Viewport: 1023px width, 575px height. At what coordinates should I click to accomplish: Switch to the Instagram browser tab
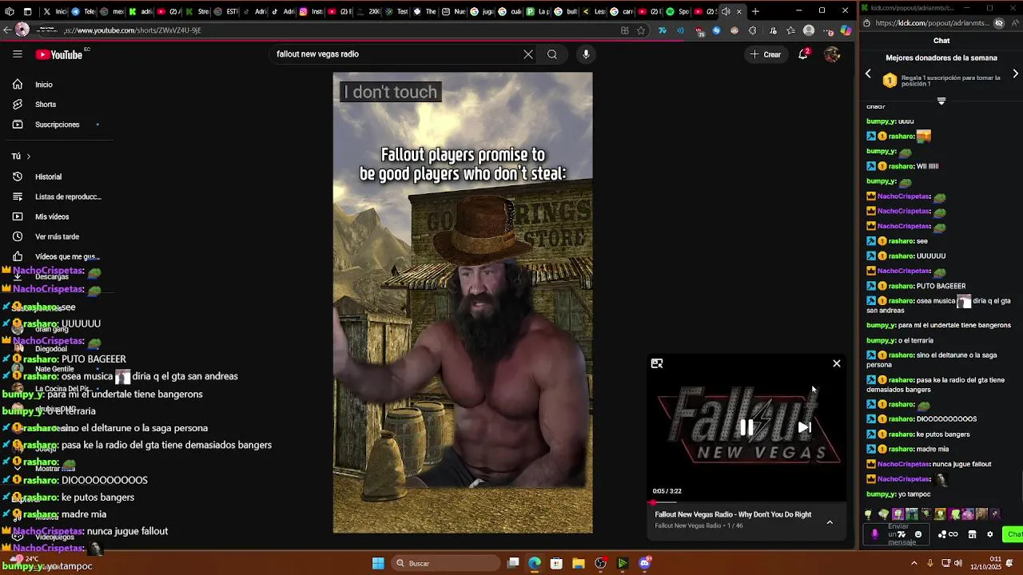[x=310, y=11]
